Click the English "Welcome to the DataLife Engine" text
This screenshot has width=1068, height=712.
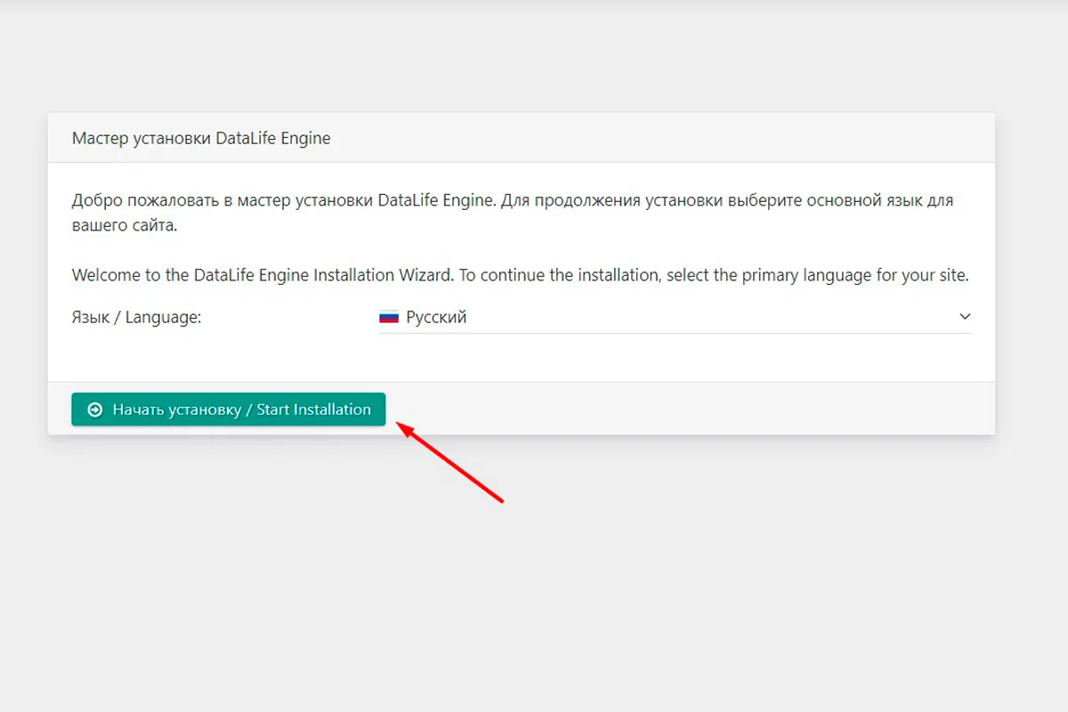point(520,275)
